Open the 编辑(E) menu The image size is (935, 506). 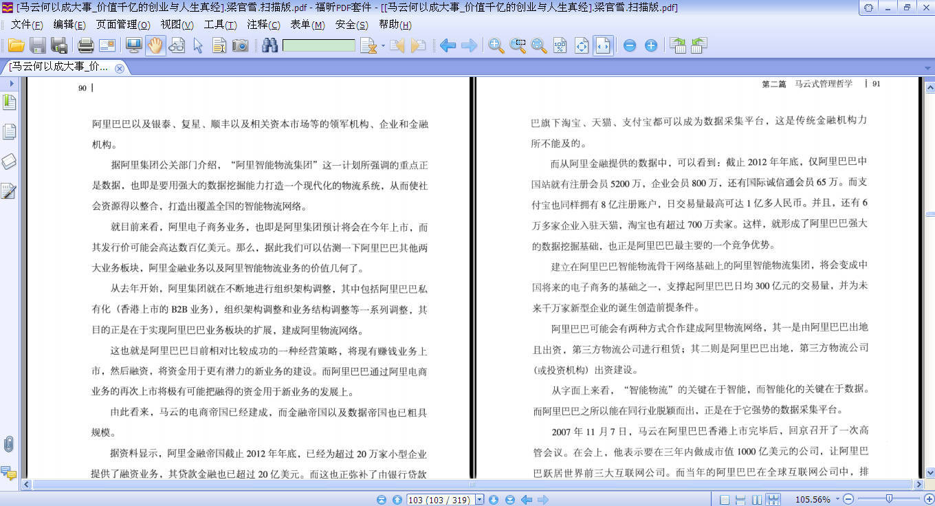tap(69, 25)
